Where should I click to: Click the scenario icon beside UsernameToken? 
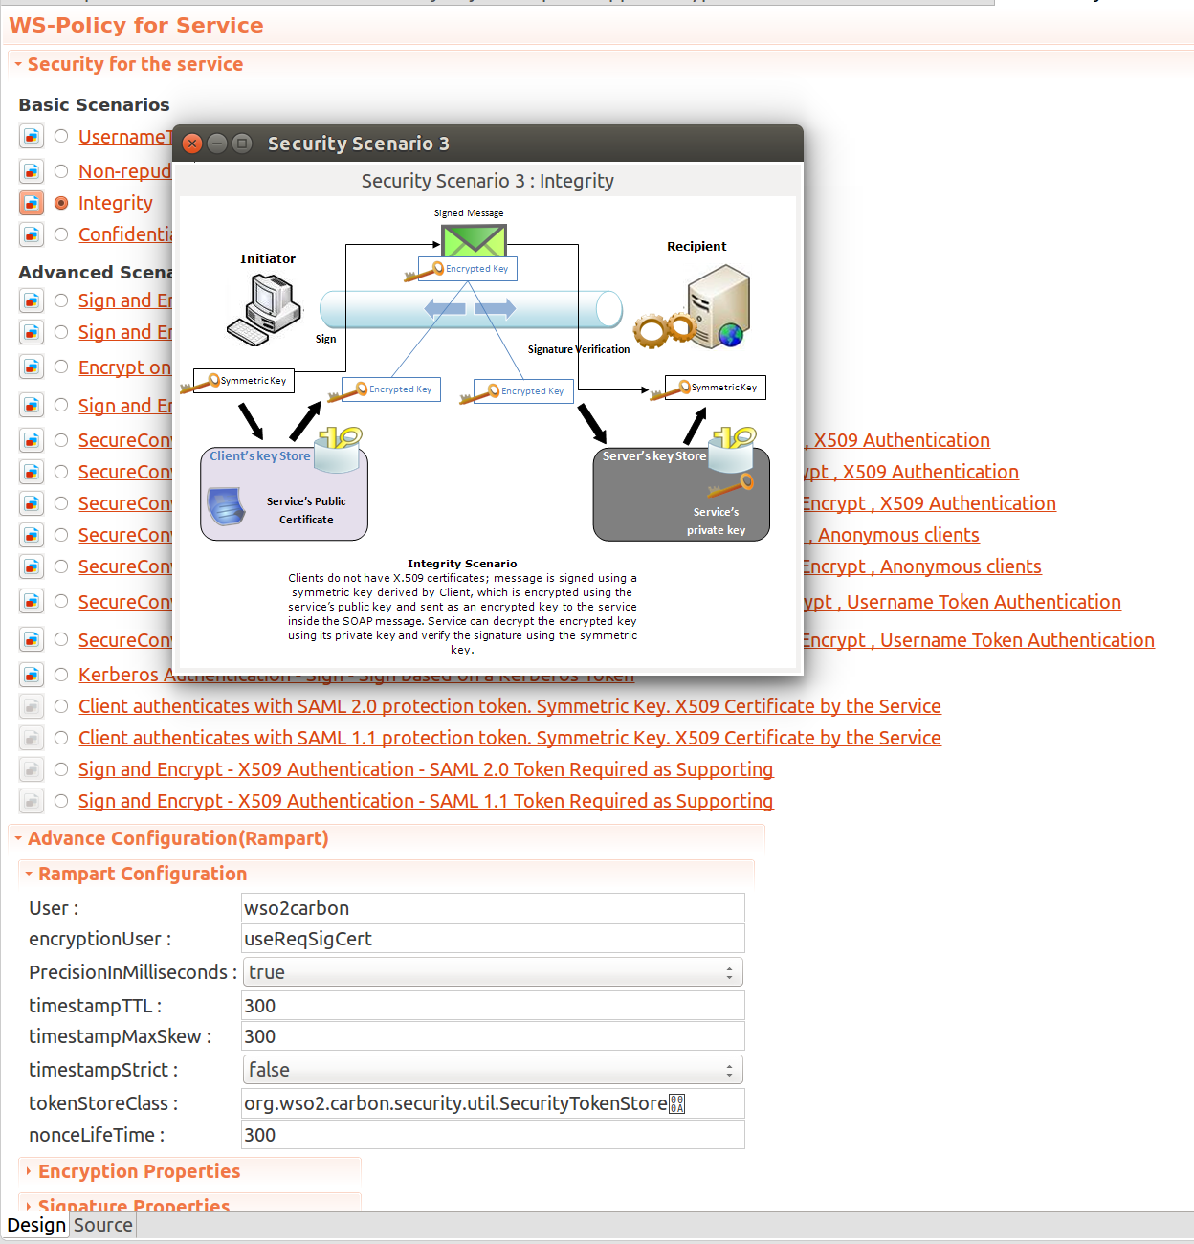32,136
